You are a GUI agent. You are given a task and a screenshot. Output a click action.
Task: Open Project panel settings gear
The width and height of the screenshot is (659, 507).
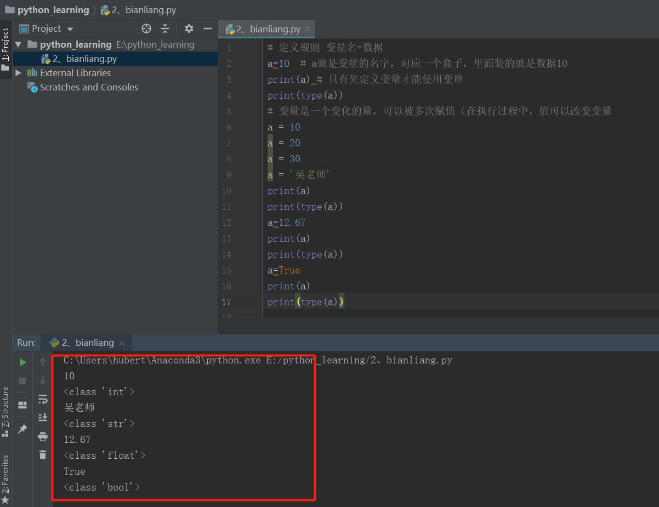coord(189,29)
